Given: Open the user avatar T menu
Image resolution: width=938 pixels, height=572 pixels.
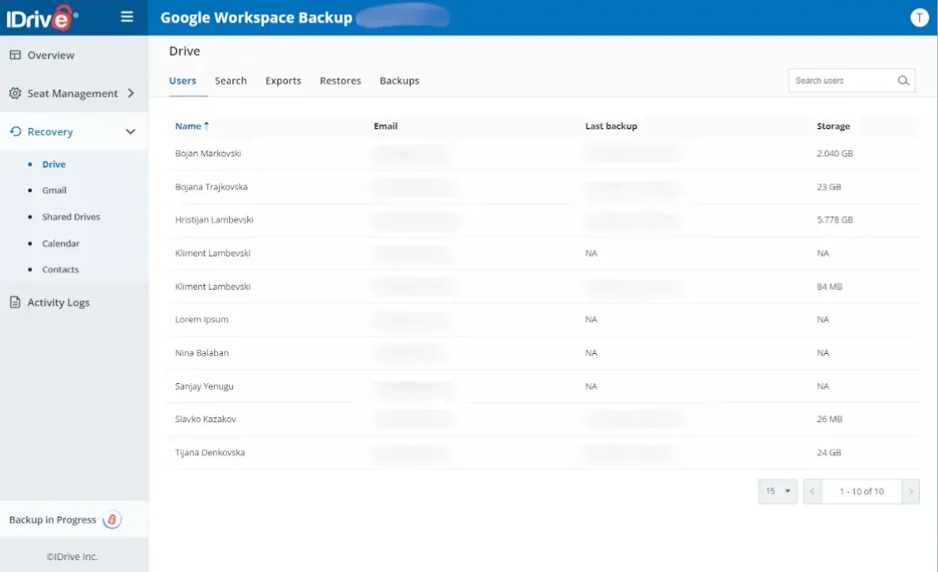Looking at the screenshot, I should point(919,17).
